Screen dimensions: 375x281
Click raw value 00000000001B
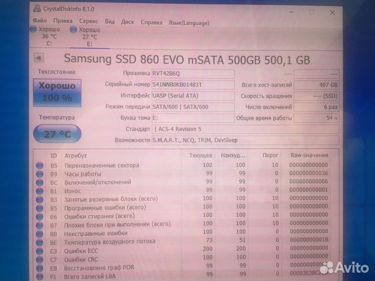(309, 240)
